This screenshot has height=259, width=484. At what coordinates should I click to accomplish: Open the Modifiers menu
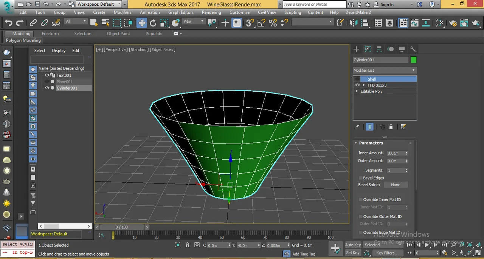123,12
